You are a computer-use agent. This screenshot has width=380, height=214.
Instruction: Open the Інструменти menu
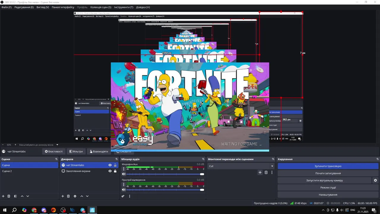point(123,7)
